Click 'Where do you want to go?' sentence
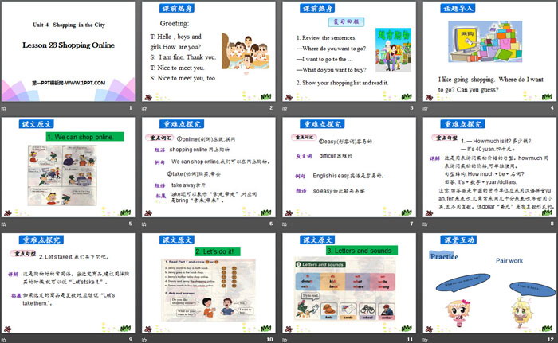Viewport: 558px width, 343px height. click(332, 49)
